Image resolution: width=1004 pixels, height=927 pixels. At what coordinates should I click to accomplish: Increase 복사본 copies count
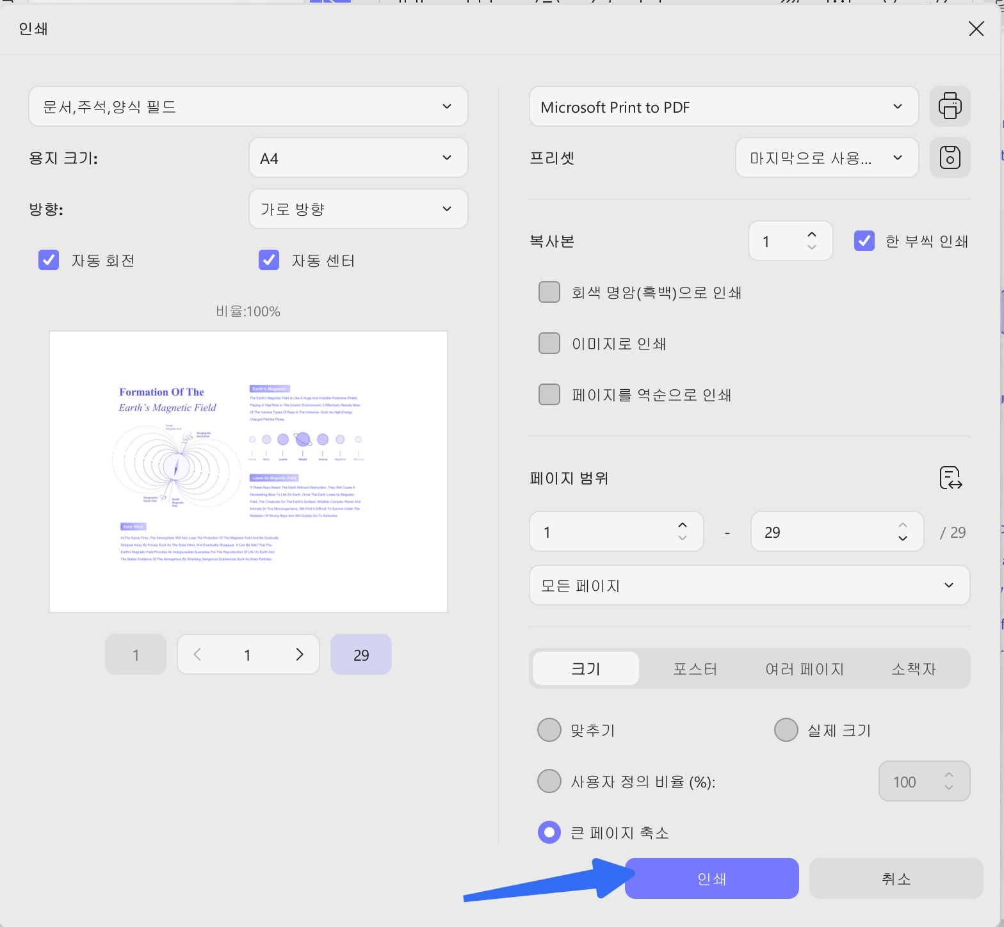812,234
